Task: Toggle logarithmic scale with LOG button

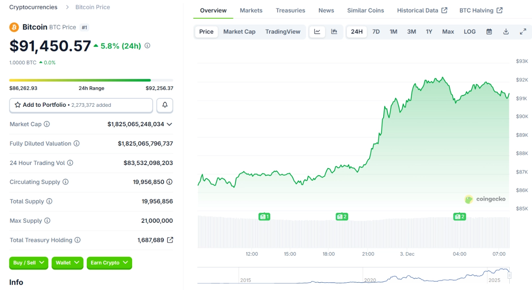Action: [469, 32]
